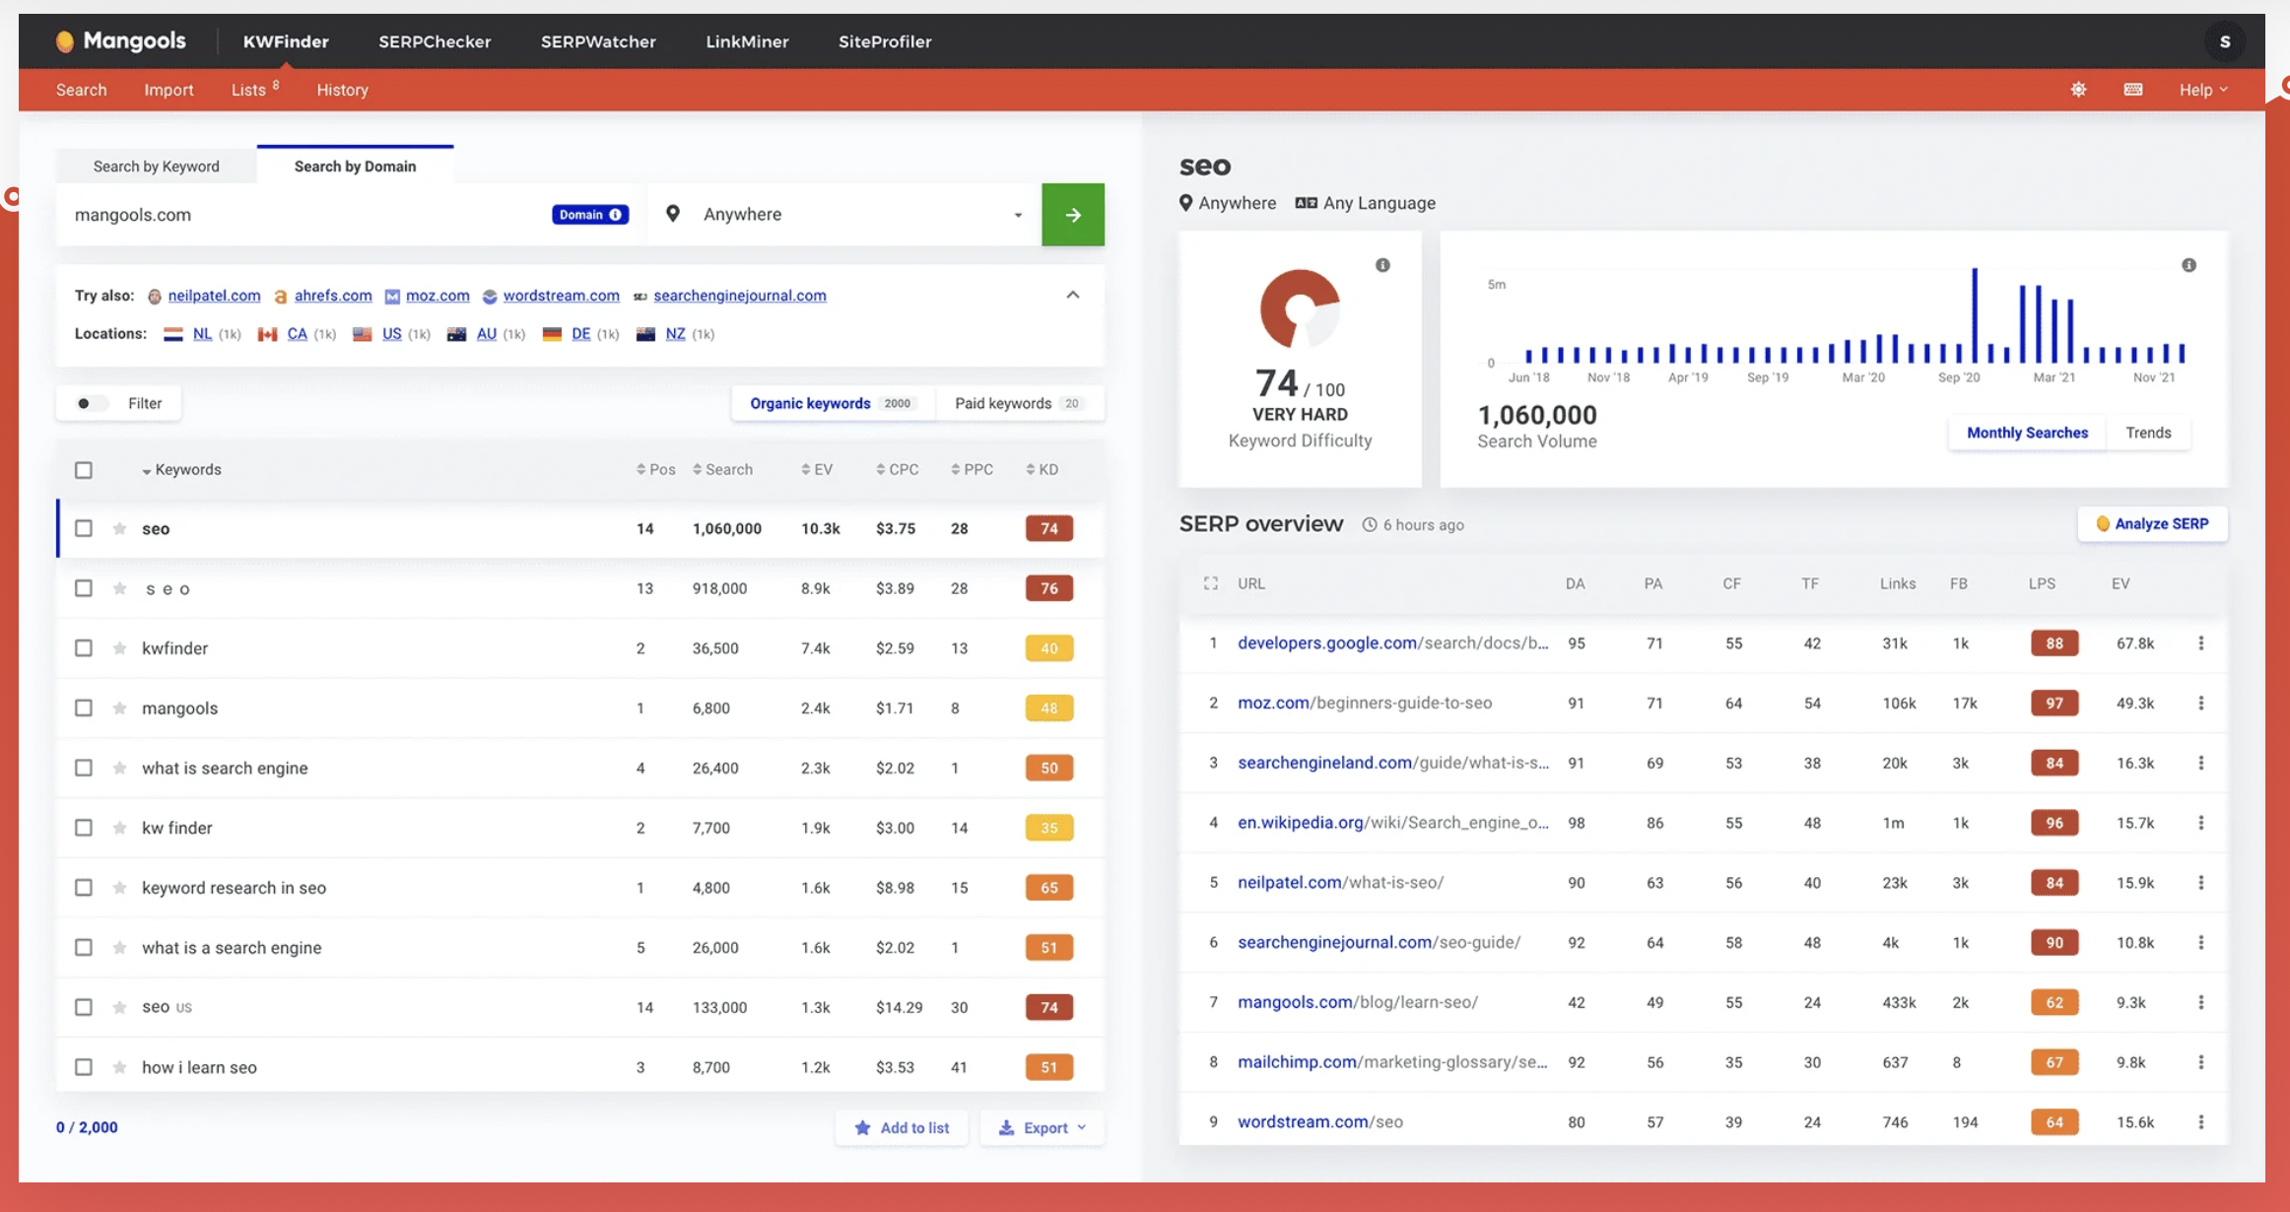The image size is (2290, 1212).
Task: Click the Mangools logo
Action: (120, 40)
